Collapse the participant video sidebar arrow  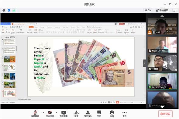144,63
